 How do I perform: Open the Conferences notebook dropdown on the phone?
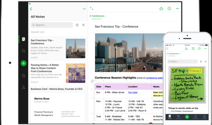click(174, 54)
